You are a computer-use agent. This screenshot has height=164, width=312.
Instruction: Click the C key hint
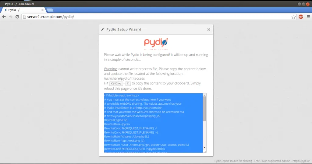(128, 83)
